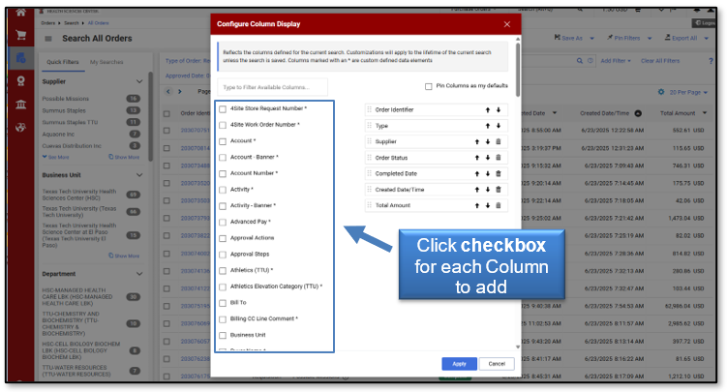Delete Supplier column from selected list
Viewport: 727px width, 392px height.
tap(499, 141)
